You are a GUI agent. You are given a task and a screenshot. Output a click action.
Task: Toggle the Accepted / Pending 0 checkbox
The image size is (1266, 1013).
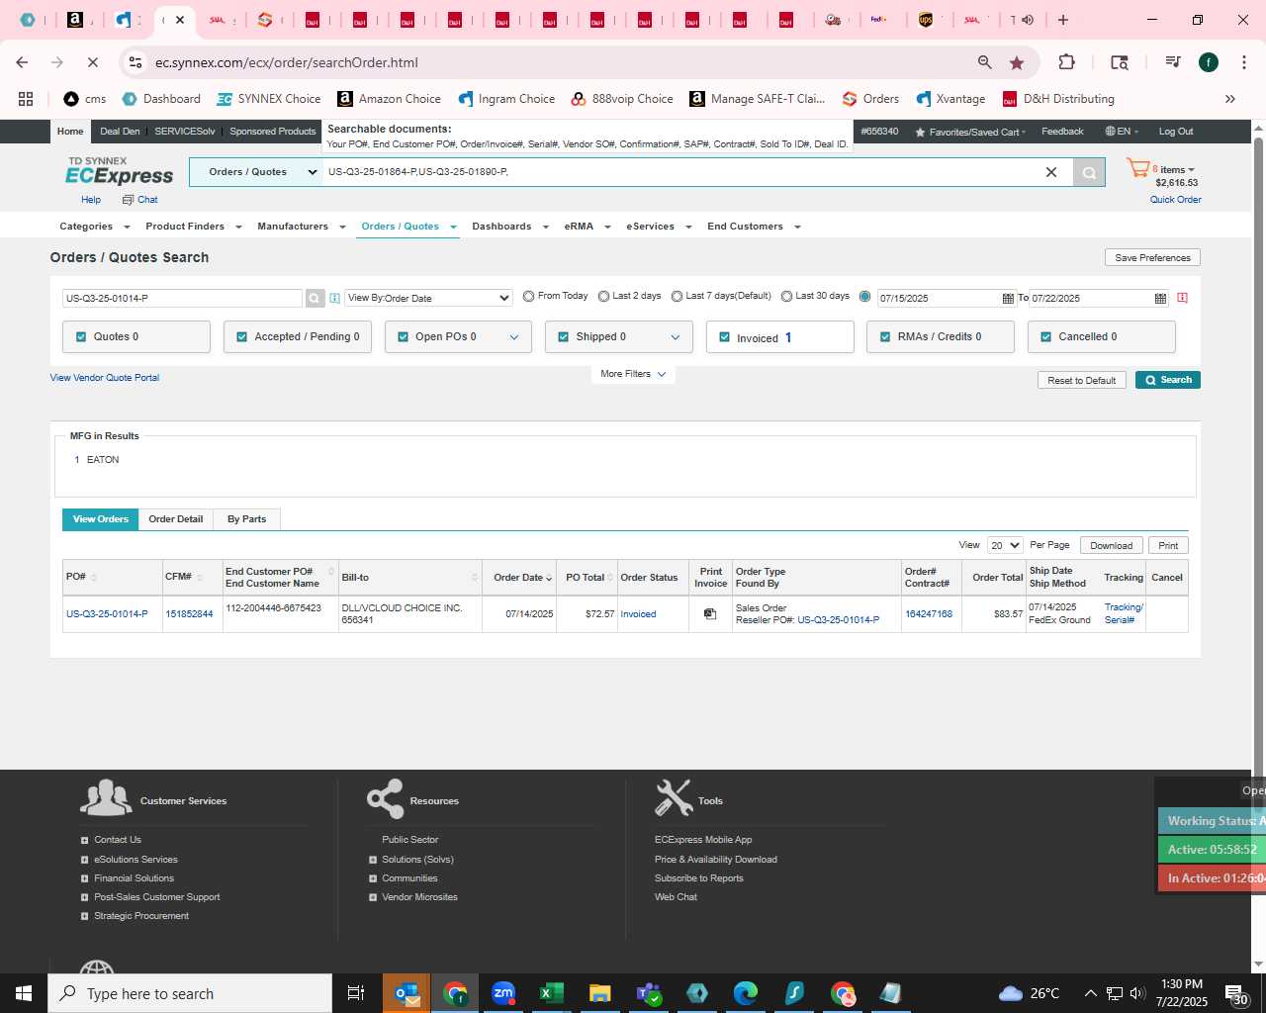tap(242, 337)
